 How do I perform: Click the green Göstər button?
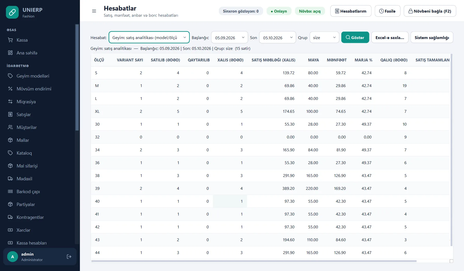pyautogui.click(x=355, y=37)
